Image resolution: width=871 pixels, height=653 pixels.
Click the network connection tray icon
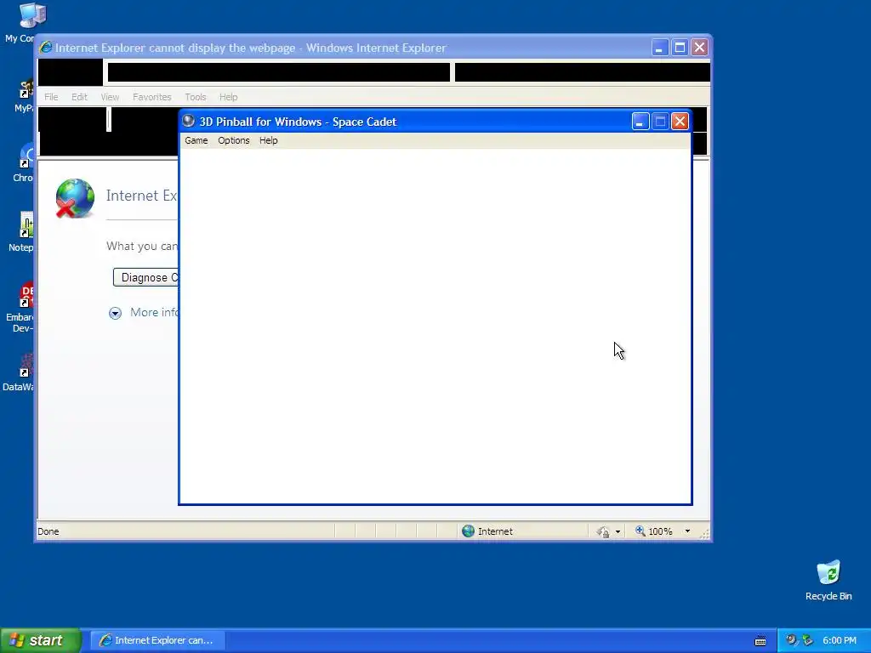(x=808, y=640)
